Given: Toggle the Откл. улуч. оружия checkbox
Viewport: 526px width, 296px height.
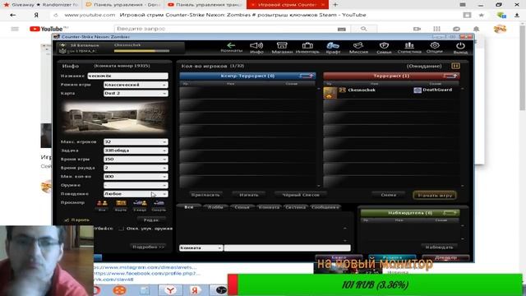Looking at the screenshot, I should (x=121, y=229).
